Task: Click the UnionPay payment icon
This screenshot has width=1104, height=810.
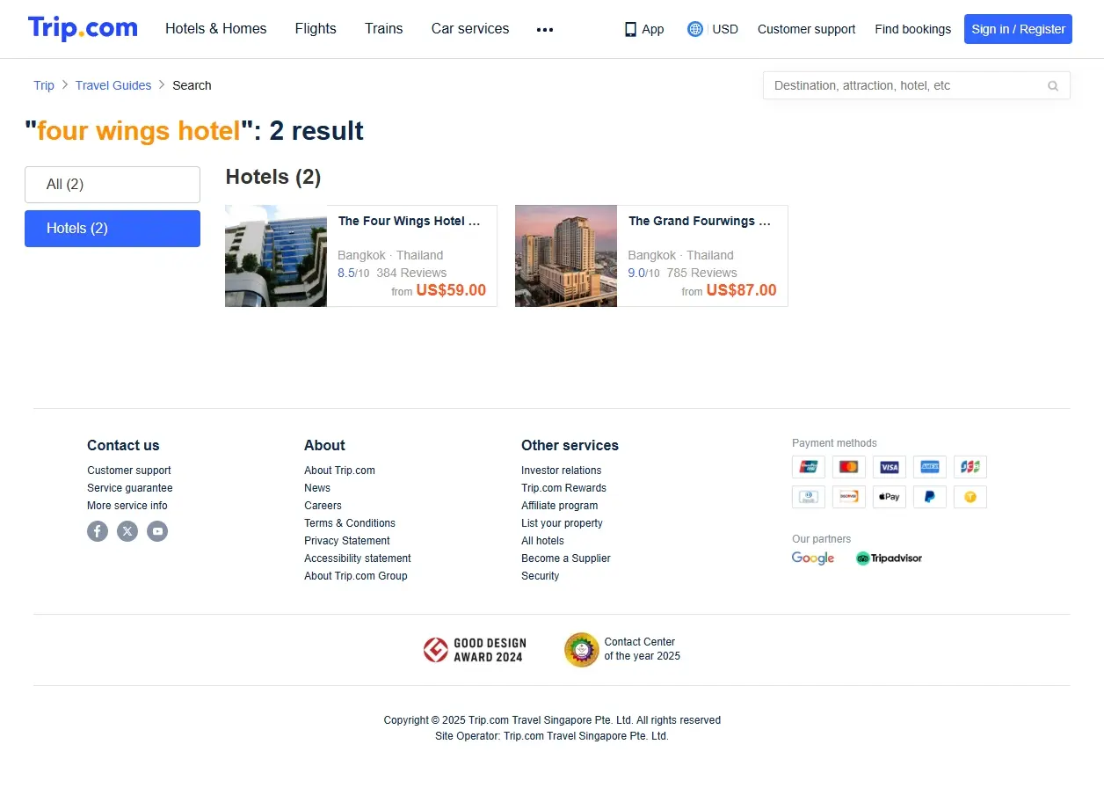Action: pyautogui.click(x=809, y=467)
